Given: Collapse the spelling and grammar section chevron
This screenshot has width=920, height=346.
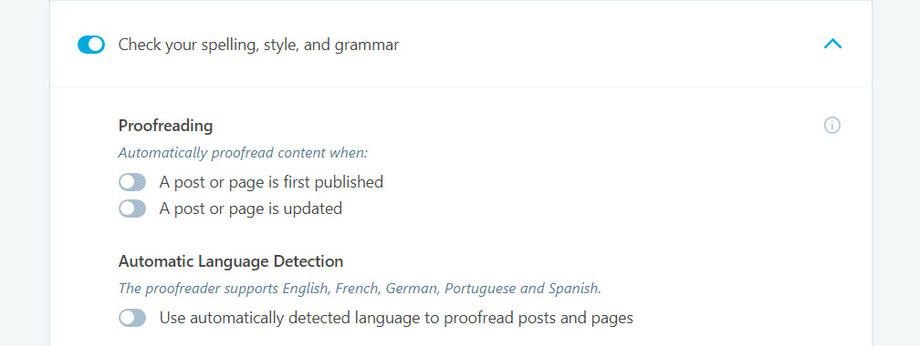Looking at the screenshot, I should click(x=832, y=44).
